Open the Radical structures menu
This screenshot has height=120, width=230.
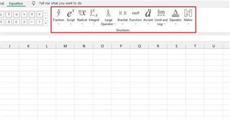(82, 17)
